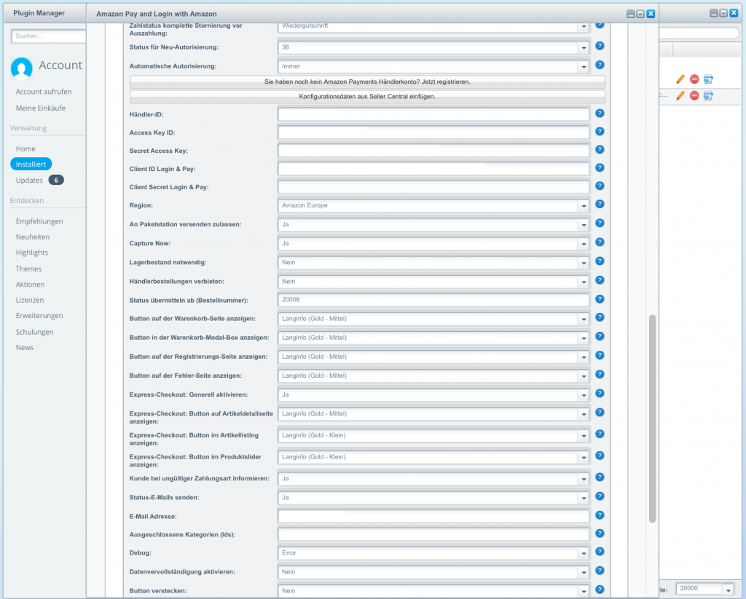Show help for An Paketstation versenden zulassen
The width and height of the screenshot is (746, 599).
[600, 223]
